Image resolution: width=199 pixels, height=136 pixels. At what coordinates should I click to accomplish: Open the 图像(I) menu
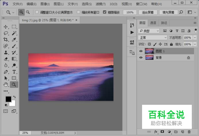[45, 4]
